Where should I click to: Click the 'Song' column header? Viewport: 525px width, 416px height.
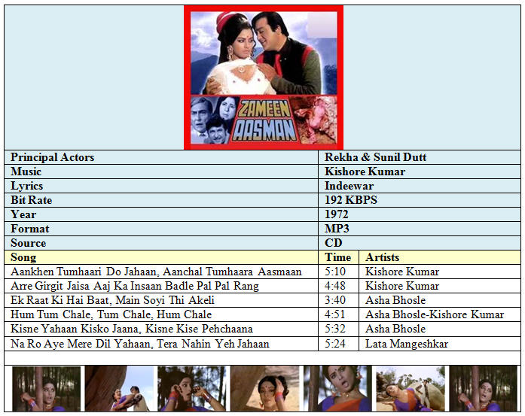click(x=23, y=257)
